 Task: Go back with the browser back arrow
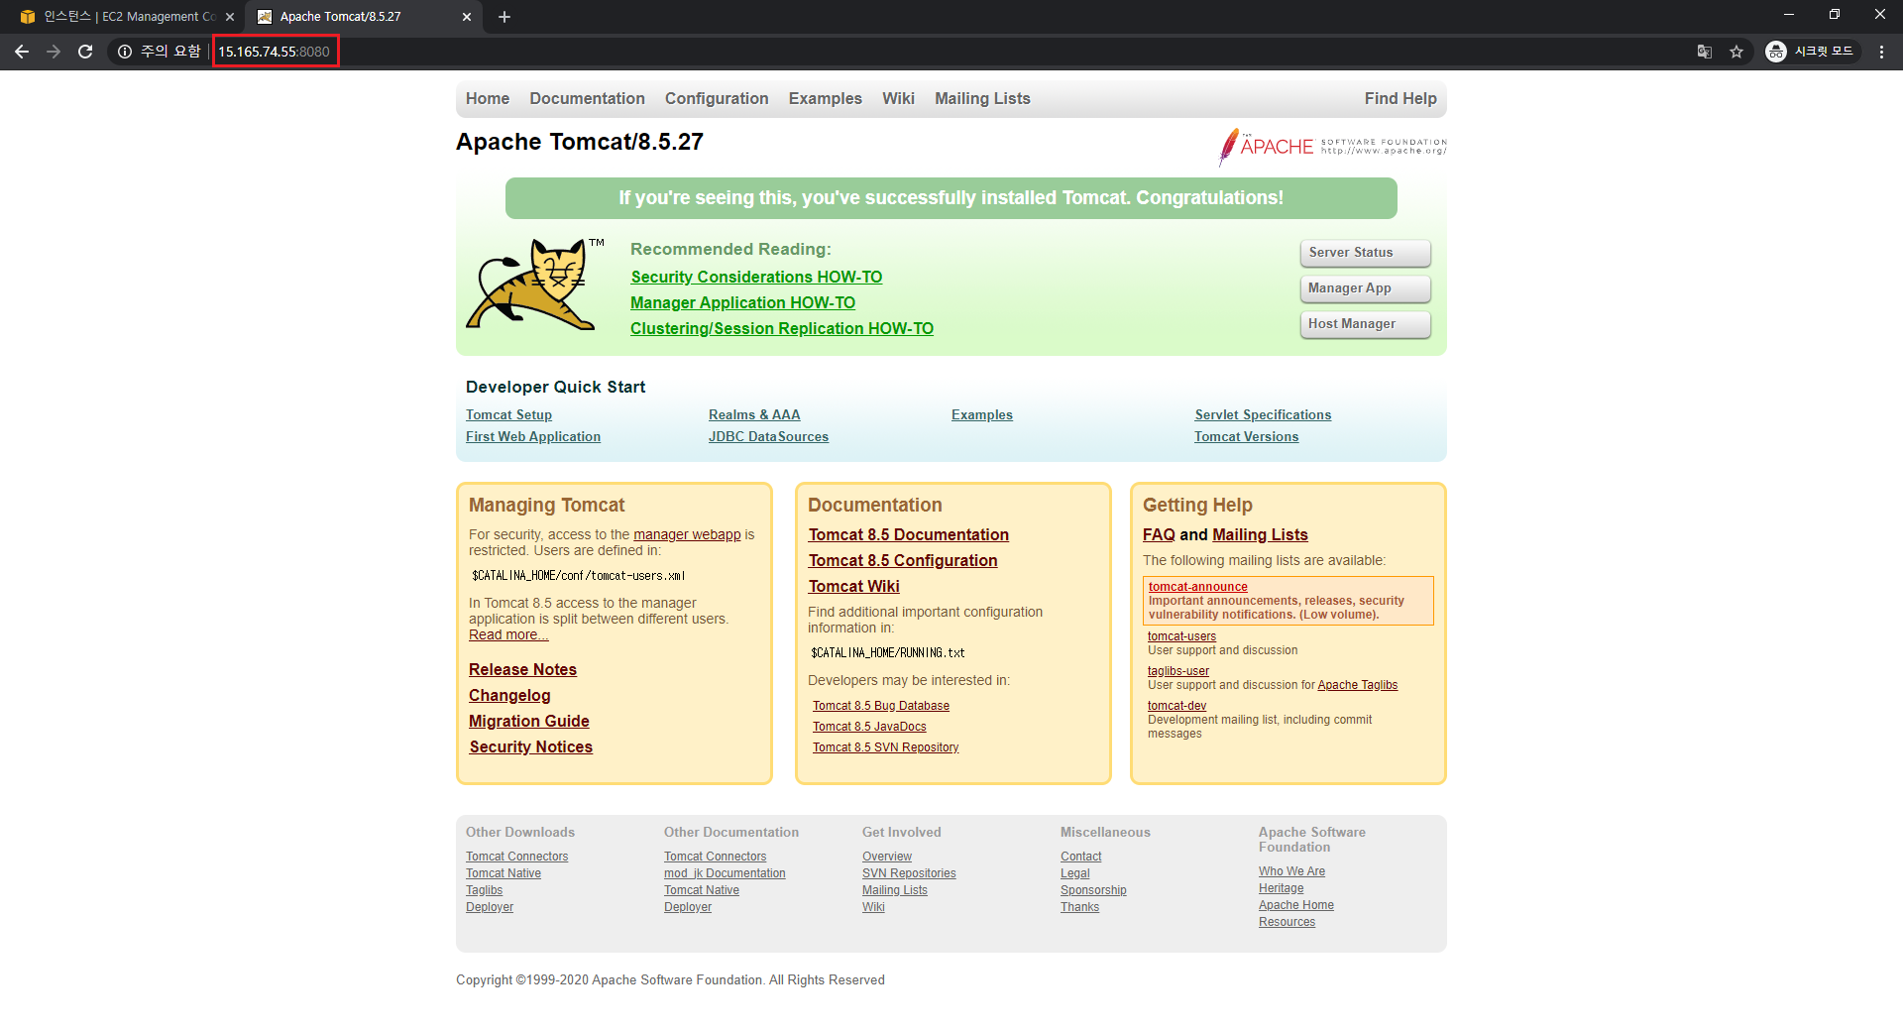[22, 52]
